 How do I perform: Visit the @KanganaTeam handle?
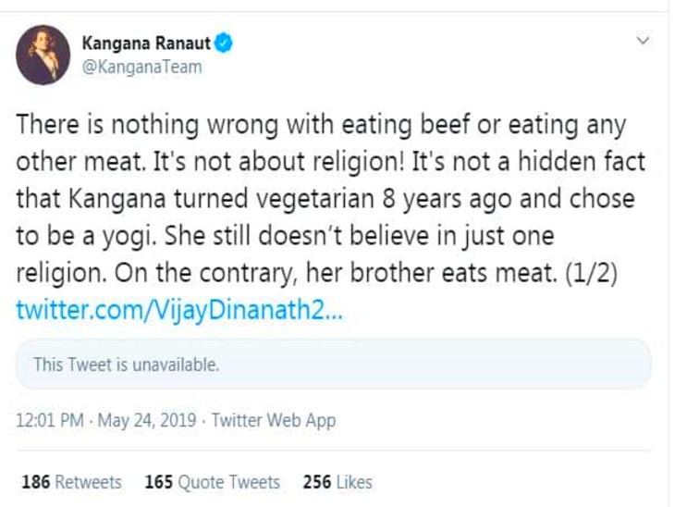point(141,67)
